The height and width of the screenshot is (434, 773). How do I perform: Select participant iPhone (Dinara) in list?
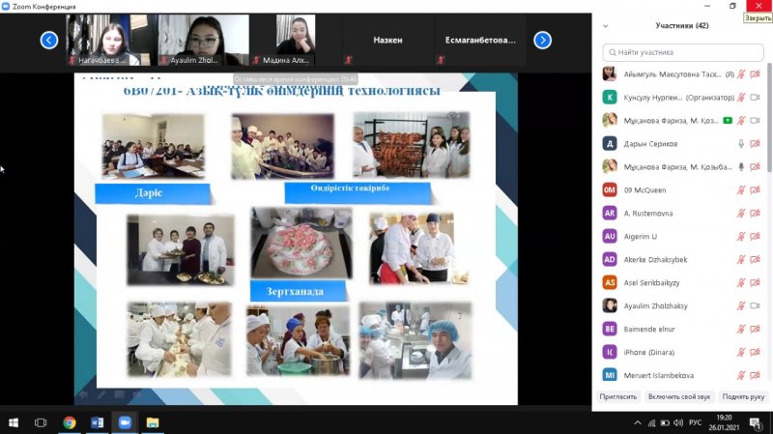coord(683,352)
